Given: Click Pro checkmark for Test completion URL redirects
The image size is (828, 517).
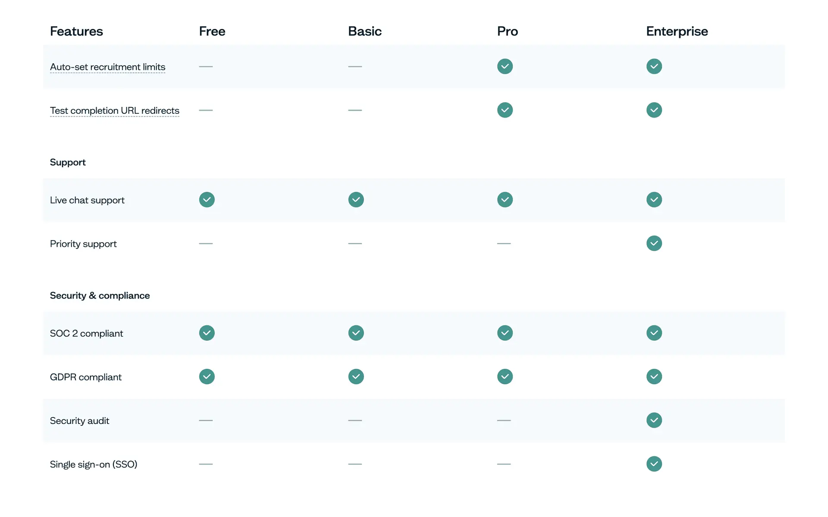Looking at the screenshot, I should (x=505, y=110).
